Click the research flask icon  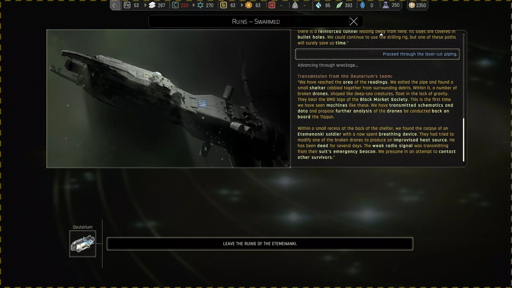click(x=386, y=5)
